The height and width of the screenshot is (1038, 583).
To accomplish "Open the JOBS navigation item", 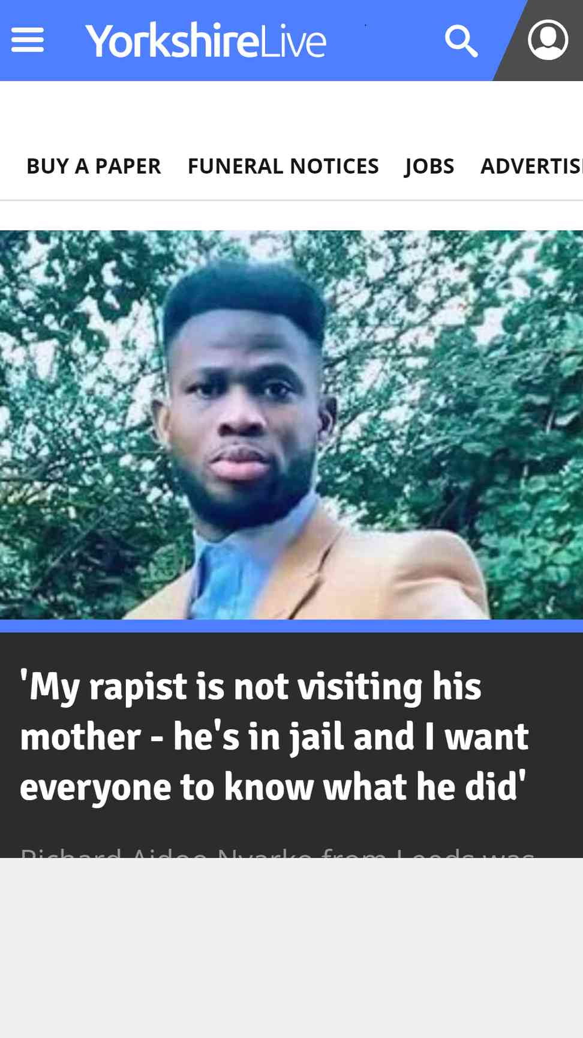I will coord(429,166).
